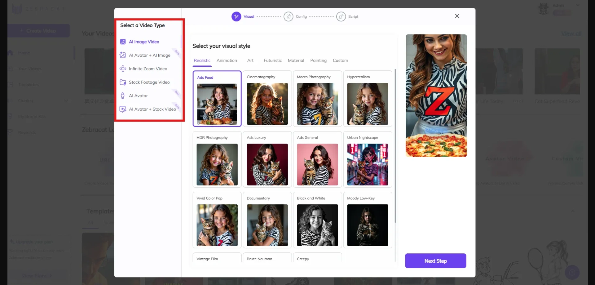Click the style list vertical scrollbar
This screenshot has width=595, height=285.
pyautogui.click(x=395, y=146)
